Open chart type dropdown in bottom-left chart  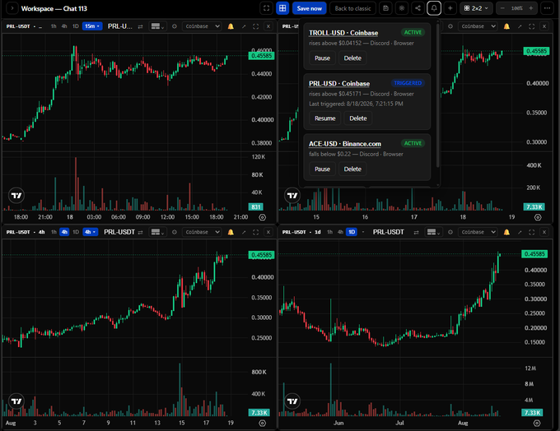[x=157, y=232]
